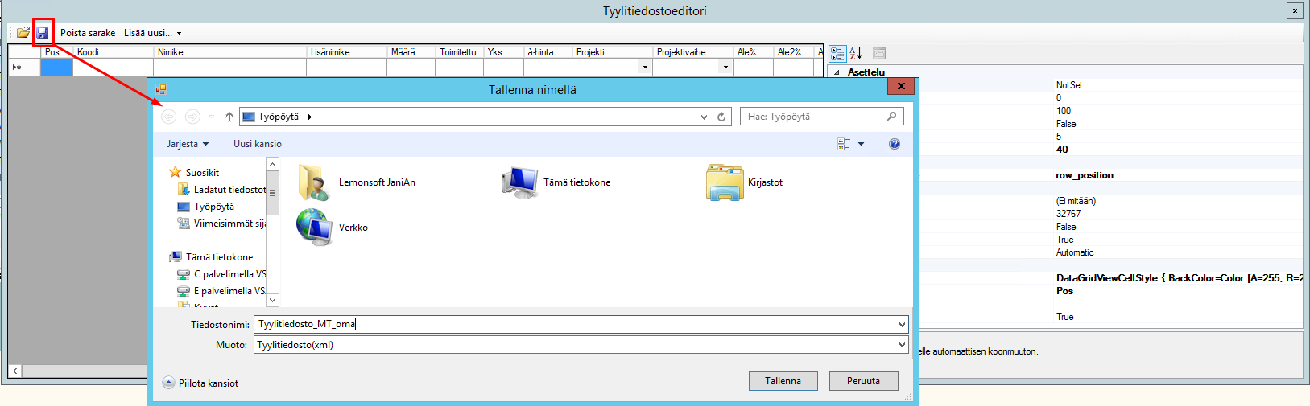Open the Lisää uusi... dropdown menu

(x=152, y=33)
